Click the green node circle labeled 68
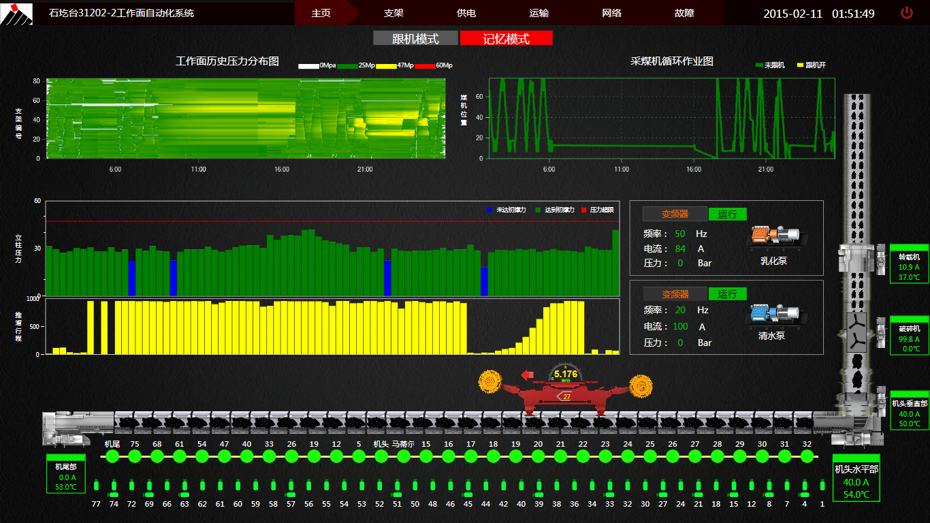 pos(157,456)
